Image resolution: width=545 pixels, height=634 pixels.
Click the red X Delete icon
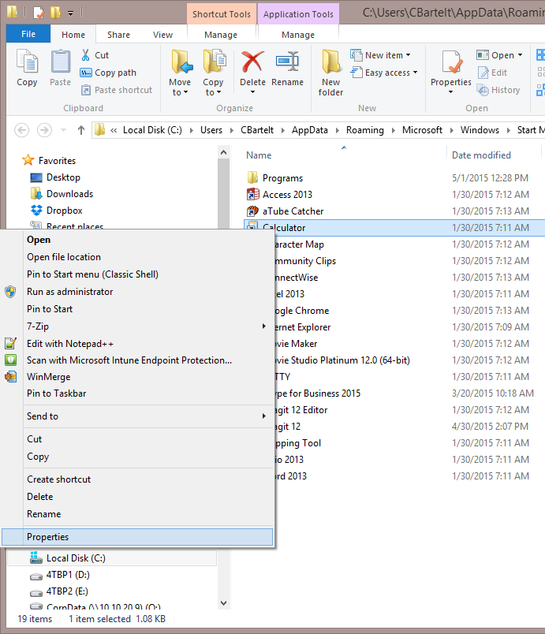click(252, 62)
